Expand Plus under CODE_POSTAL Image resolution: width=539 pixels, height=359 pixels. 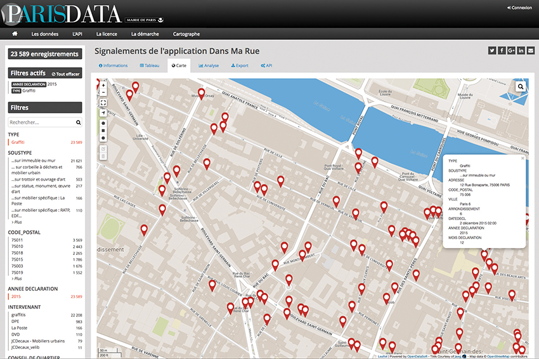(x=17, y=278)
